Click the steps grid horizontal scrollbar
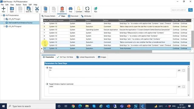This screenshot has height=109, width=194. tap(98, 51)
